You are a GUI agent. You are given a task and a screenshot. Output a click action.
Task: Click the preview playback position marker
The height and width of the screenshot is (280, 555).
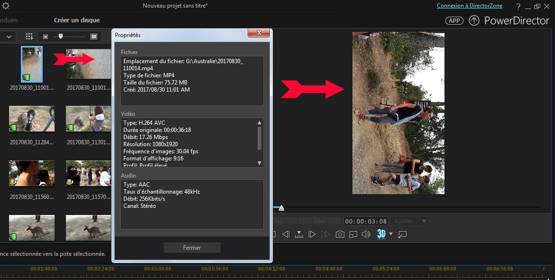point(281,208)
